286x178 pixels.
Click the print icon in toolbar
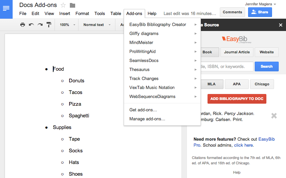click(23, 25)
